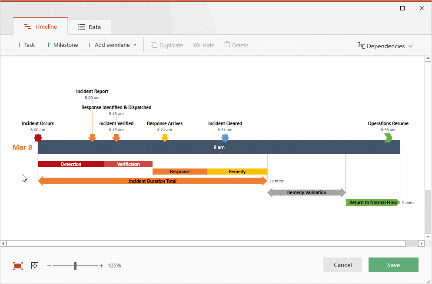Select the Remedy Validation task bar

click(306, 192)
